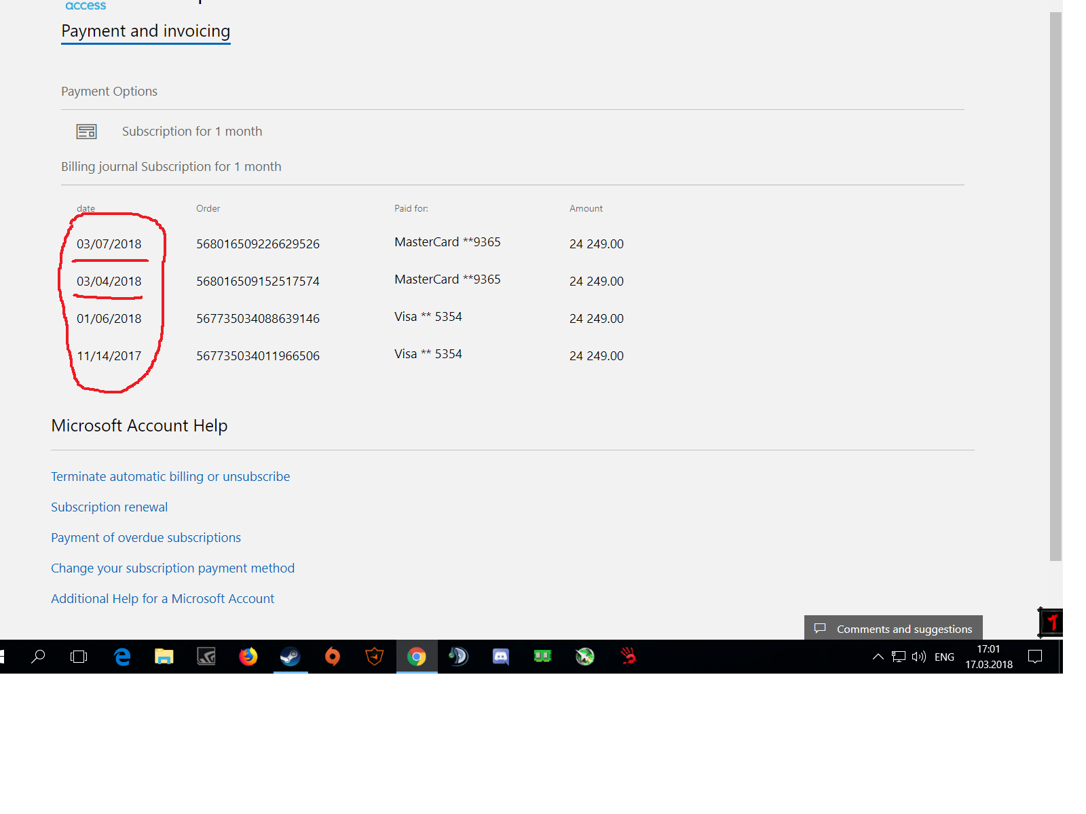Click MasterCard **9365 in the 03/04/2018 row
Image resolution: width=1086 pixels, height=814 pixels.
(x=447, y=279)
